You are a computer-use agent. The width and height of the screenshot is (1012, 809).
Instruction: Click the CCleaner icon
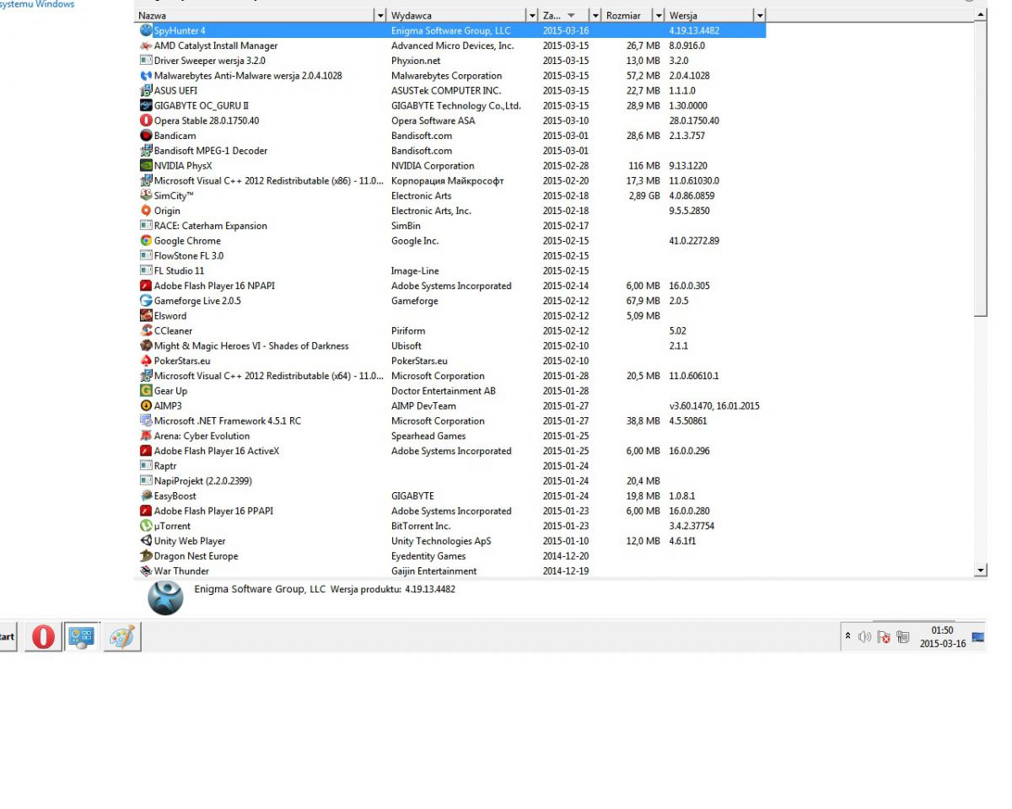pyautogui.click(x=146, y=331)
